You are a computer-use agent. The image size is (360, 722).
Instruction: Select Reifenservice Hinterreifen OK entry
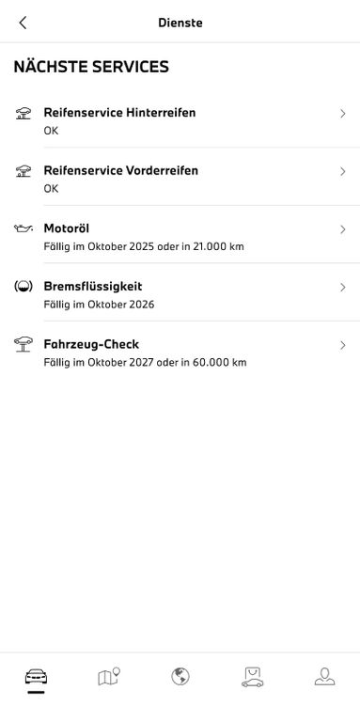point(180,118)
